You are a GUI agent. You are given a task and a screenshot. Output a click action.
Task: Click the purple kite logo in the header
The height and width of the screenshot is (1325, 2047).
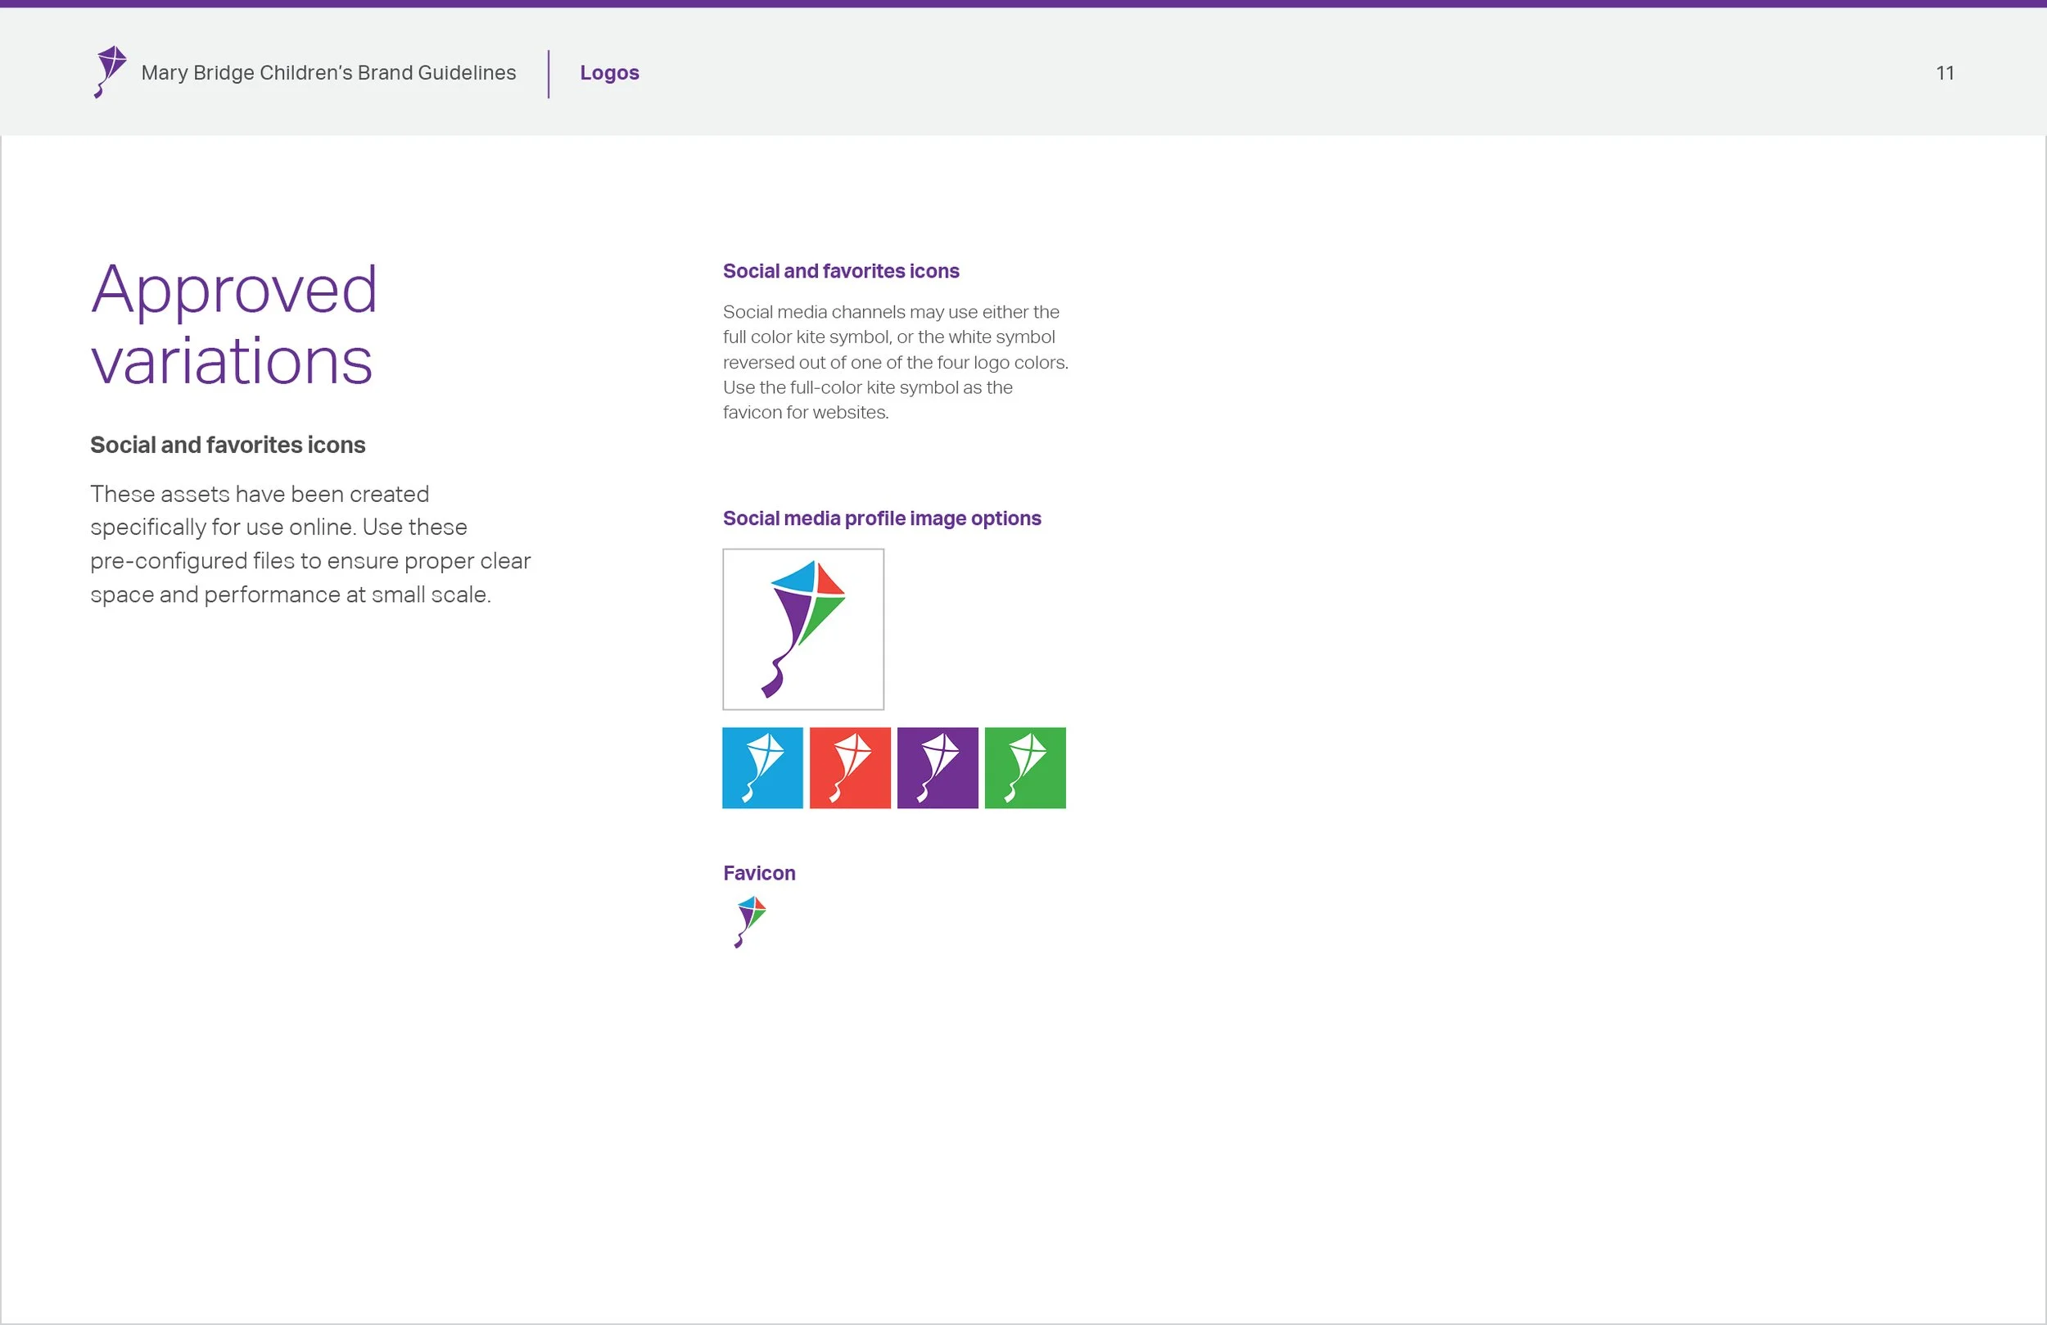pos(110,72)
